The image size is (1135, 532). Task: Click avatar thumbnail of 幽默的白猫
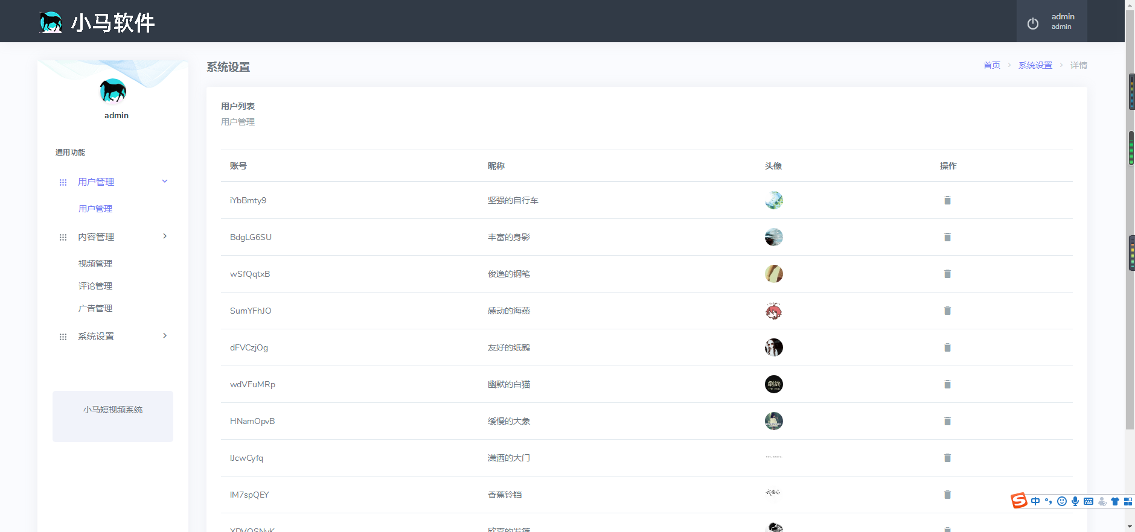774,384
